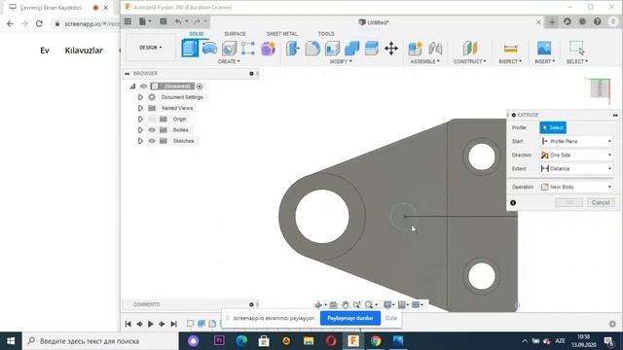Expand the Origin folder
This screenshot has width=623, height=350.
click(140, 119)
